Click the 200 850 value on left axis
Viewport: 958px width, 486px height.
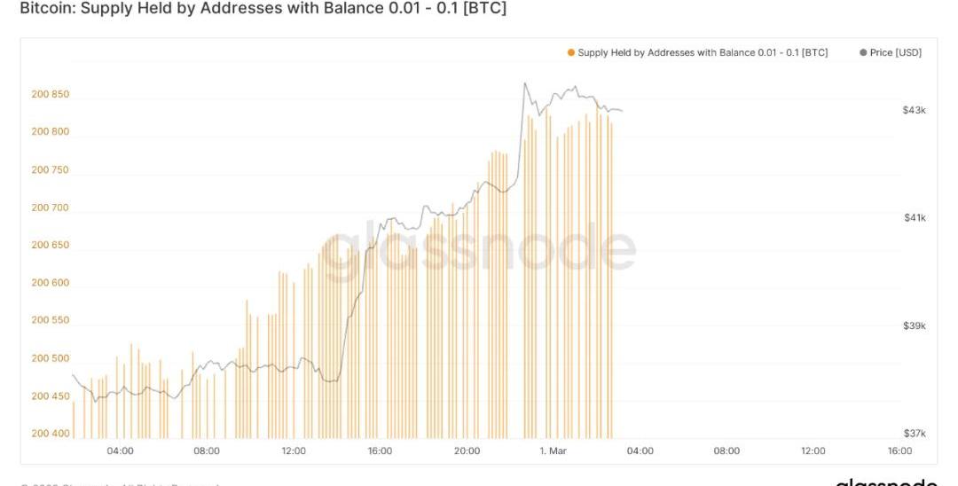(51, 95)
